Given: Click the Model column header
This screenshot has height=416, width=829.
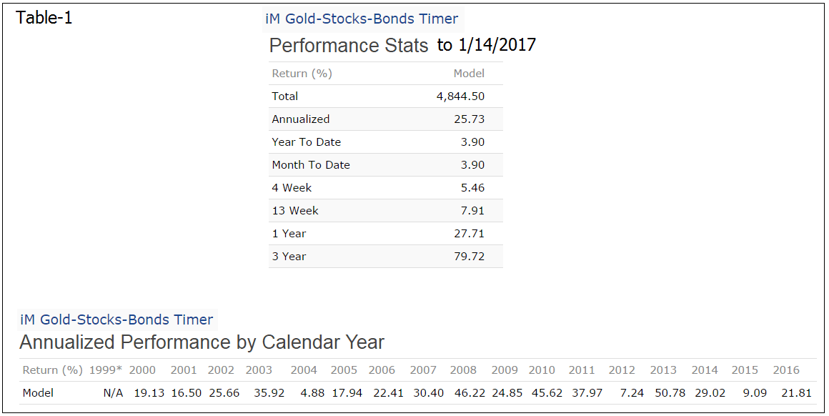Looking at the screenshot, I should [469, 74].
